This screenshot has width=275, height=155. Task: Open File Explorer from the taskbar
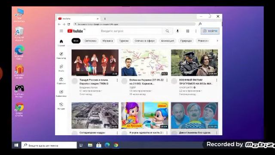[90, 145]
